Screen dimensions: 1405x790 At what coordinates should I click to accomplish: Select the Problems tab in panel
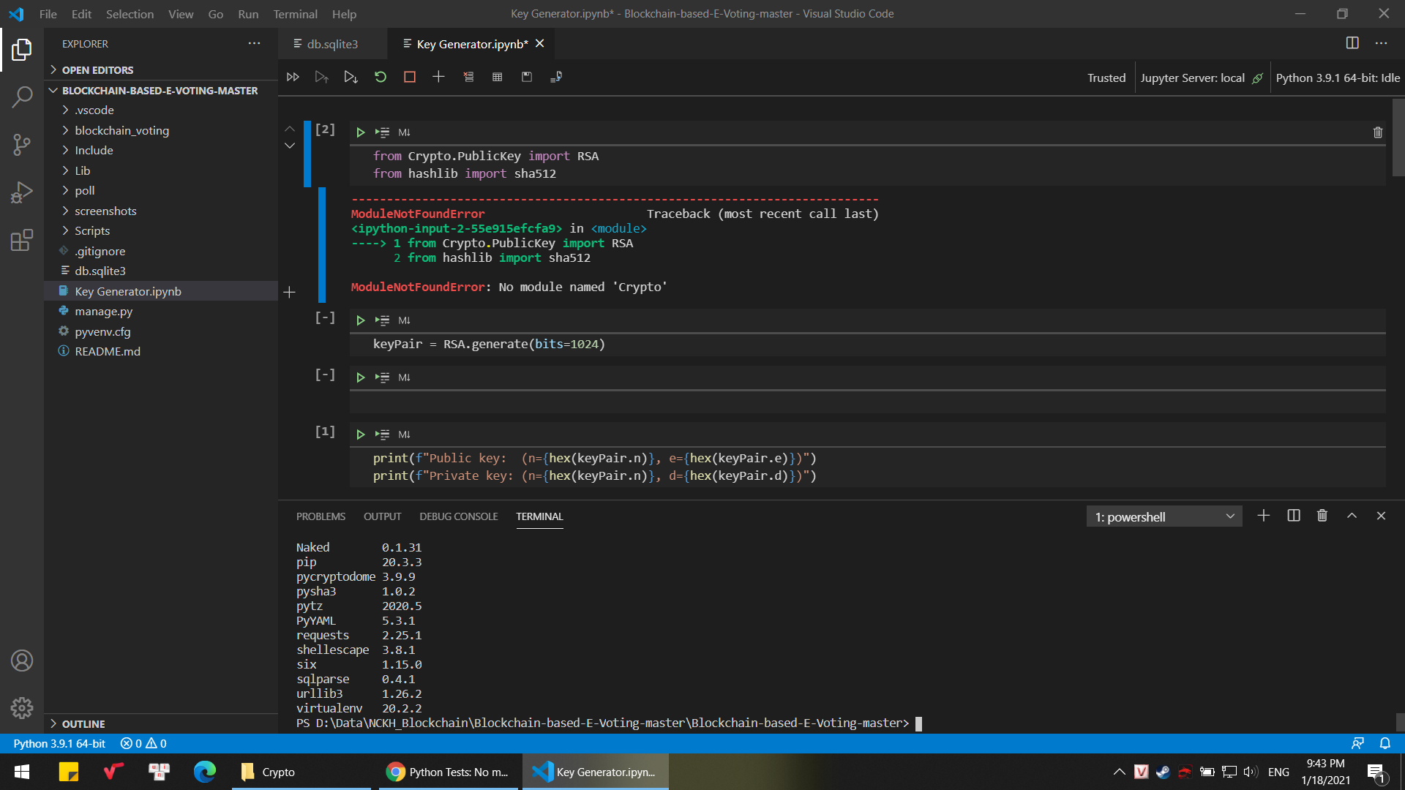(321, 516)
